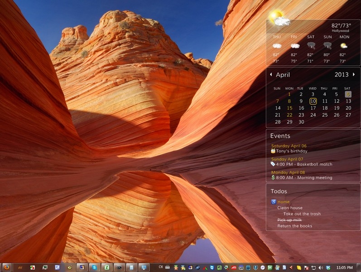This screenshot has height=272, width=361.
Task: Switch to the Excel taskbar window
Action: point(107,267)
